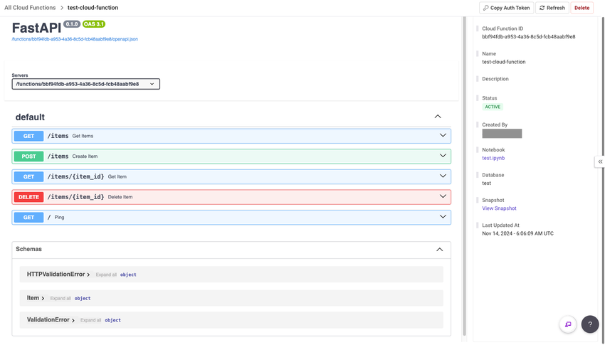This screenshot has height=345, width=605.
Task: Open the chat assistant floating icon
Action: pos(567,324)
